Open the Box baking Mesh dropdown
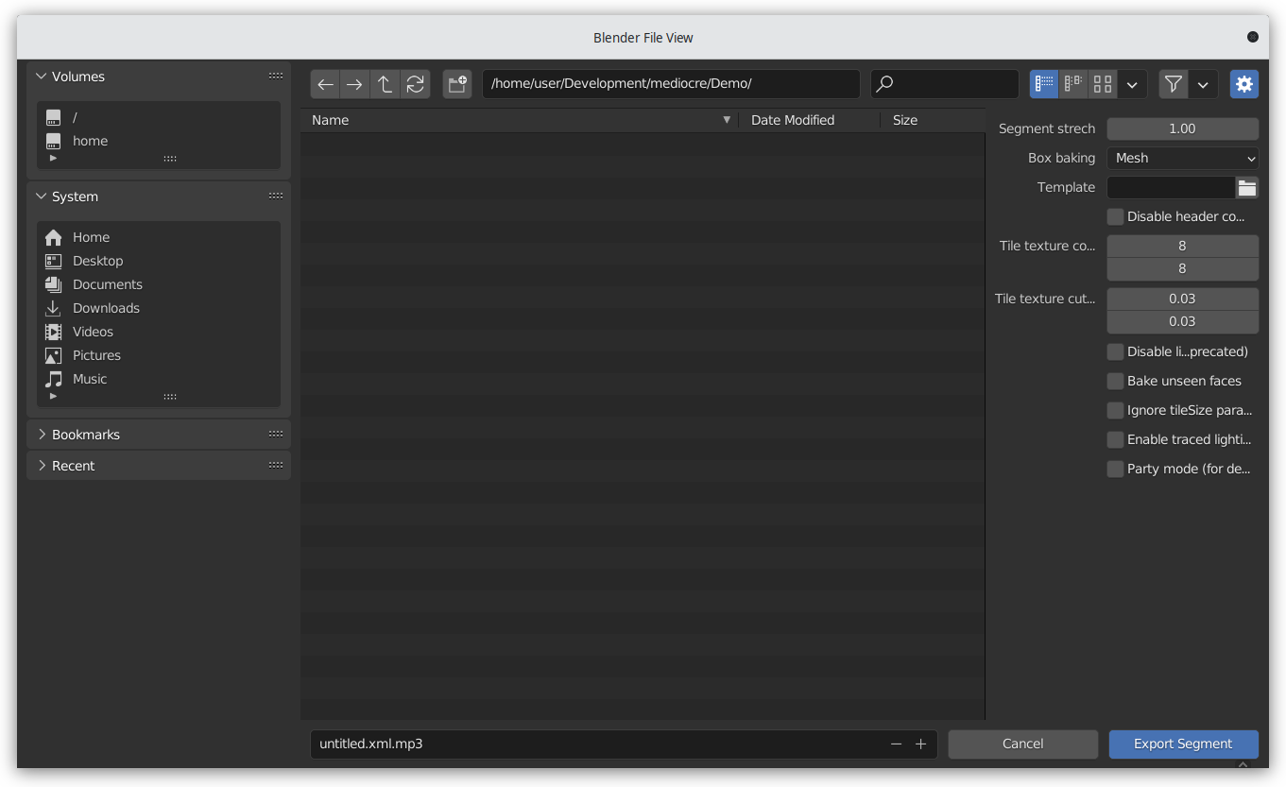The image size is (1286, 787). point(1182,158)
